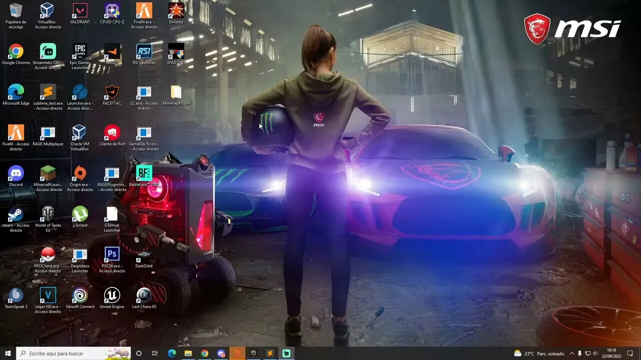
Task: Select the Discord desktop icon
Action: pyautogui.click(x=16, y=176)
